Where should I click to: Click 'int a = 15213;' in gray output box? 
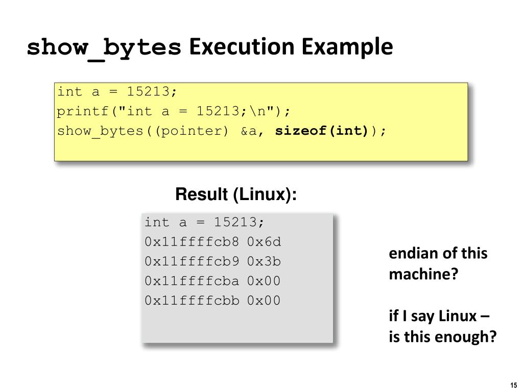(204, 223)
